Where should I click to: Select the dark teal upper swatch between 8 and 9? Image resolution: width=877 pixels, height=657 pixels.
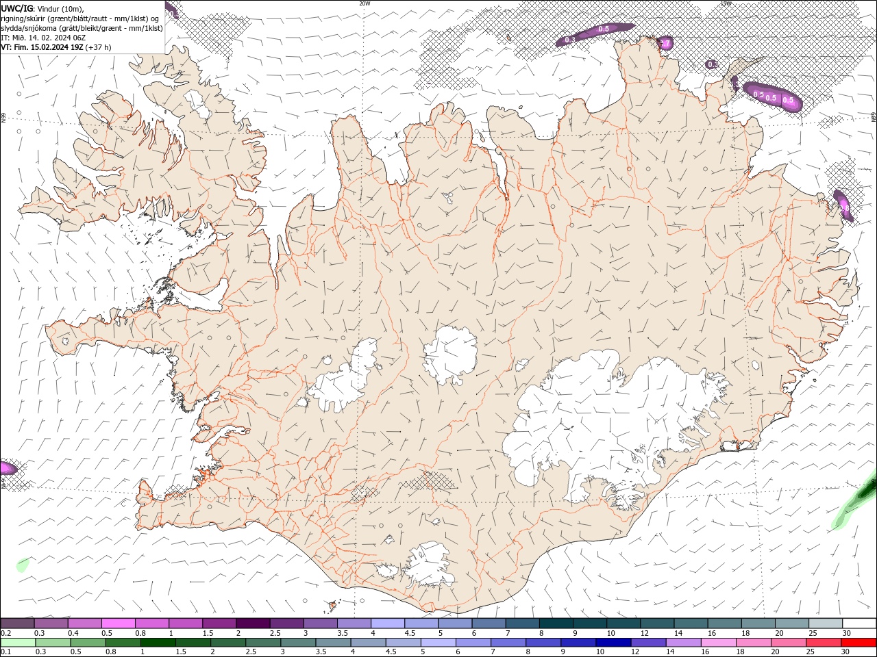coord(556,623)
